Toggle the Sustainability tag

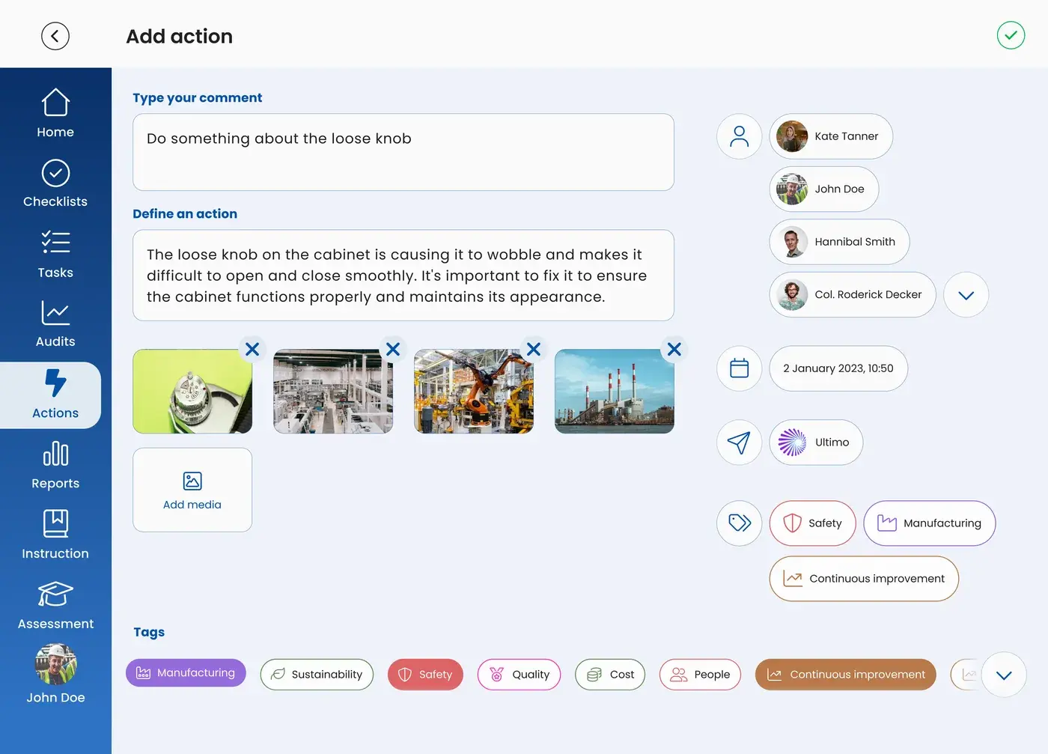click(x=317, y=675)
